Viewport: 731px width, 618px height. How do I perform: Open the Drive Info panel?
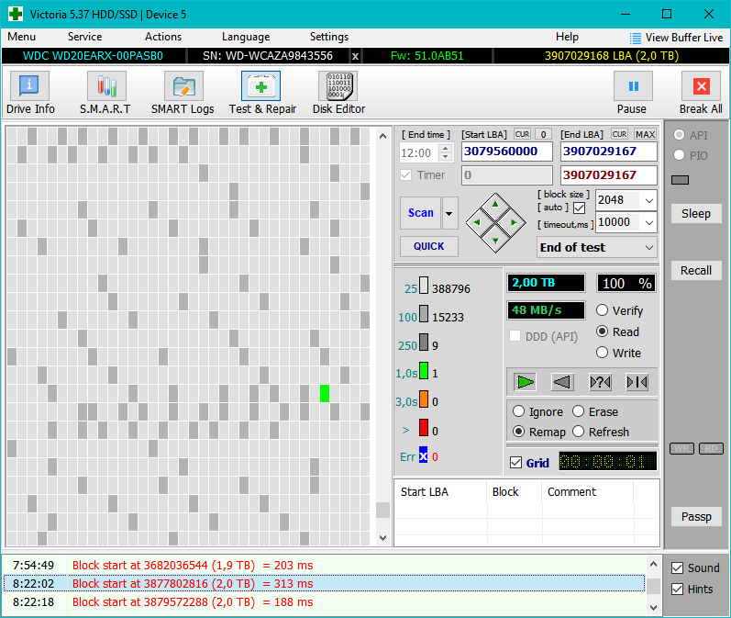[30, 87]
